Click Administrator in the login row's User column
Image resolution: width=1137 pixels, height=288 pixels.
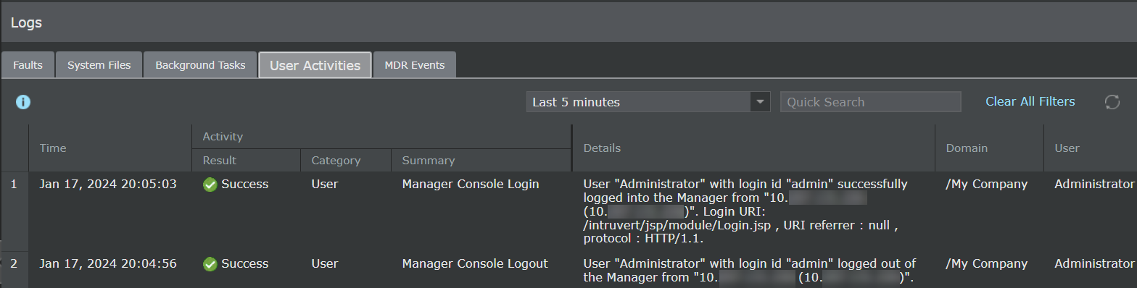[1094, 185]
